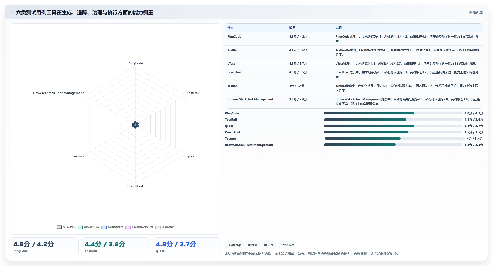The height and width of the screenshot is (266, 493).
Task: Click the PractiTest progress bar
Action: [x=393, y=132]
